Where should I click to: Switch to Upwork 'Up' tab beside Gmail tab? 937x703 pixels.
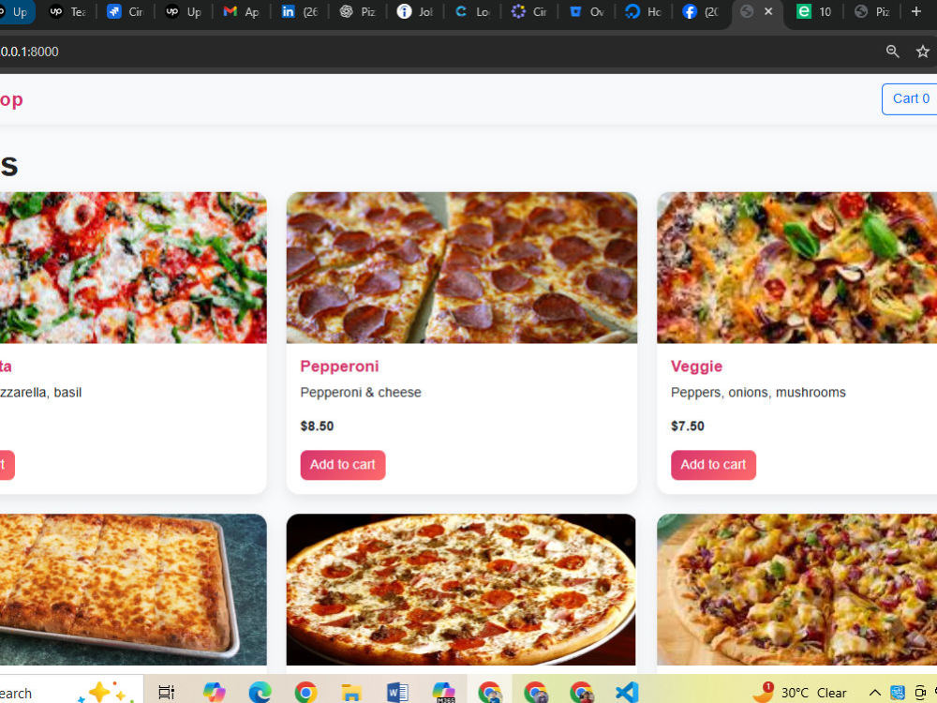point(184,12)
